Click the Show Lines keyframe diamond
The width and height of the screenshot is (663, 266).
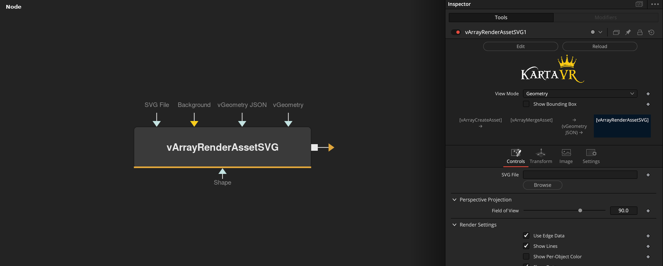coord(648,246)
